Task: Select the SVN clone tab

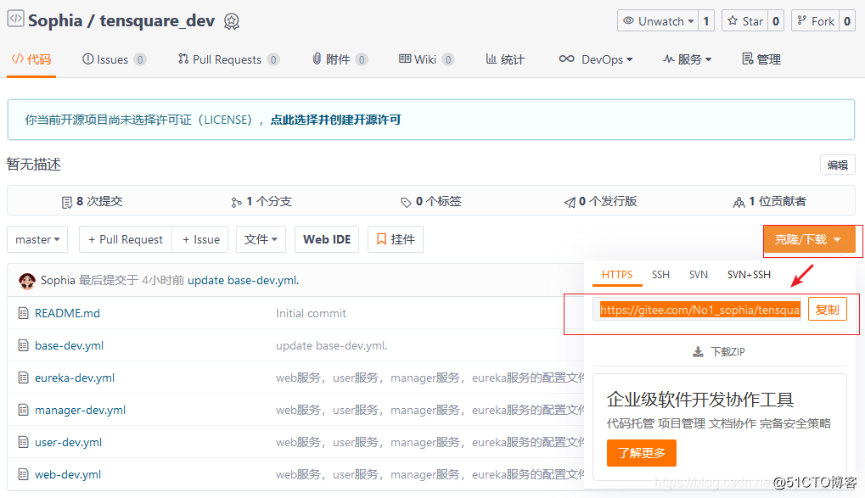Action: click(699, 275)
